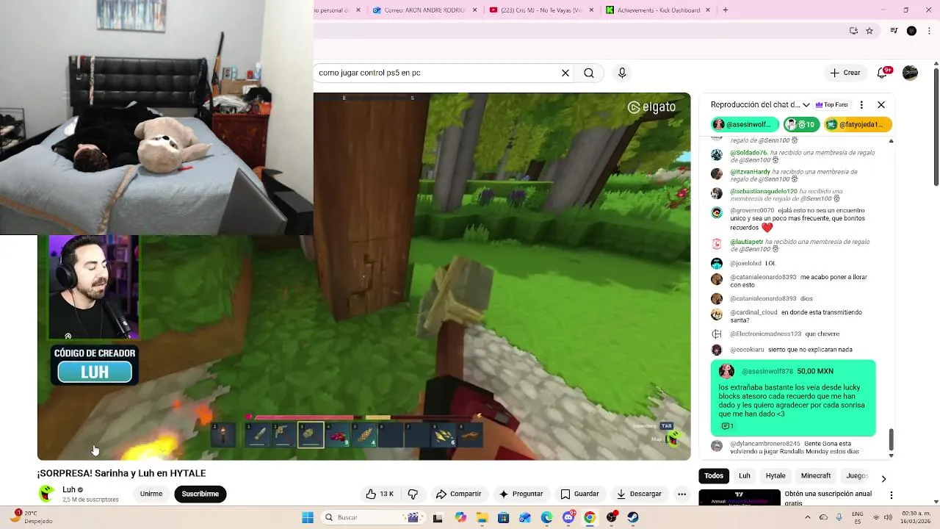Viewport: 940px width, 529px height.
Task: Open Microsoft Store from the taskbar
Action: [x=503, y=517]
